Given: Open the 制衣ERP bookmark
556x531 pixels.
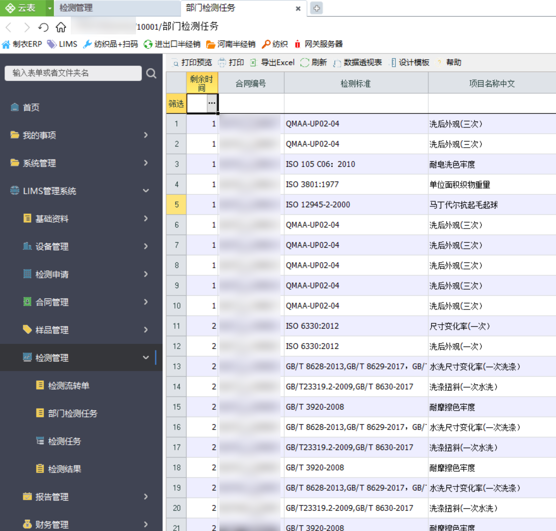Looking at the screenshot, I should pyautogui.click(x=22, y=44).
